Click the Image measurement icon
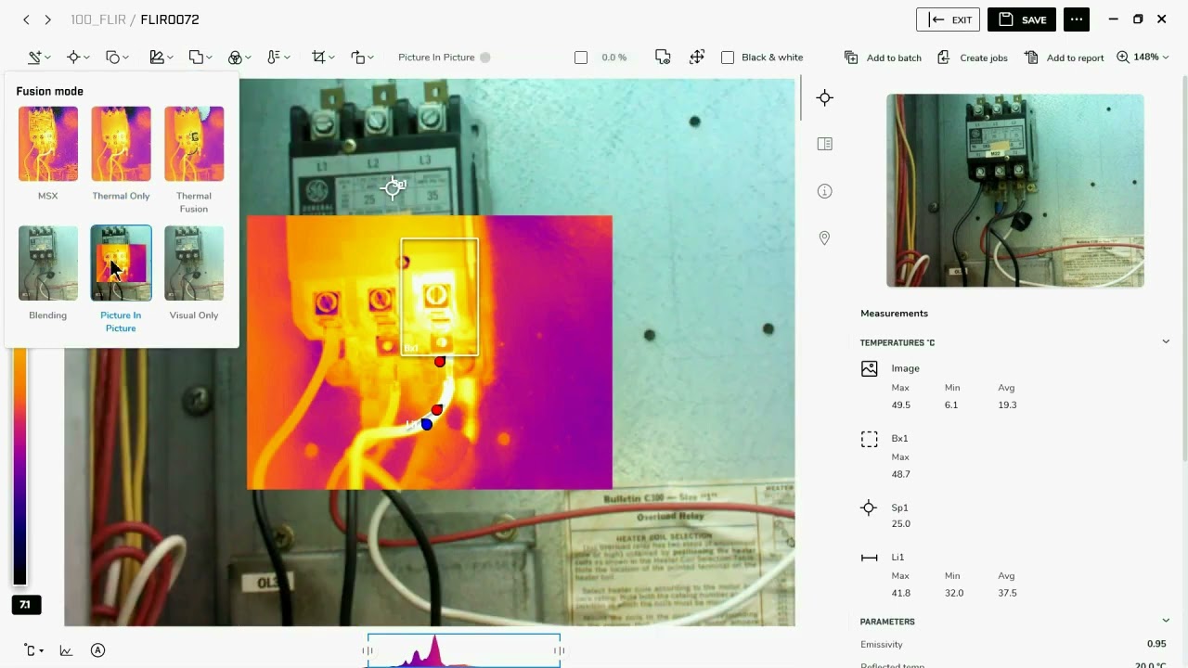Image resolution: width=1188 pixels, height=668 pixels. click(869, 368)
